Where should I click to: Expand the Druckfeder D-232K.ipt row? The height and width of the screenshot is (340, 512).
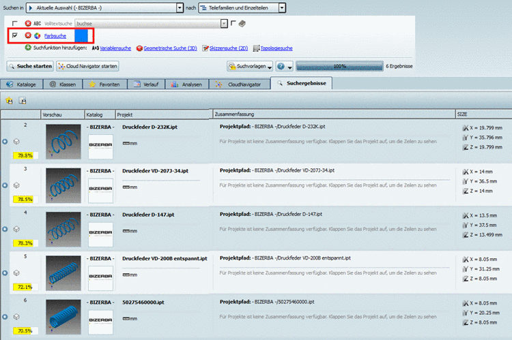(5, 142)
